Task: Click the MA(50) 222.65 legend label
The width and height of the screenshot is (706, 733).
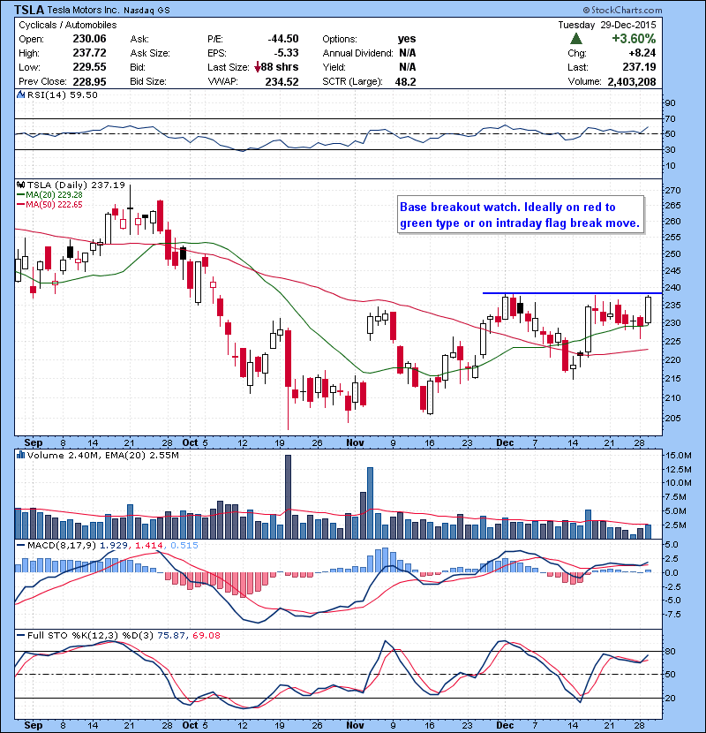Action: (x=54, y=205)
